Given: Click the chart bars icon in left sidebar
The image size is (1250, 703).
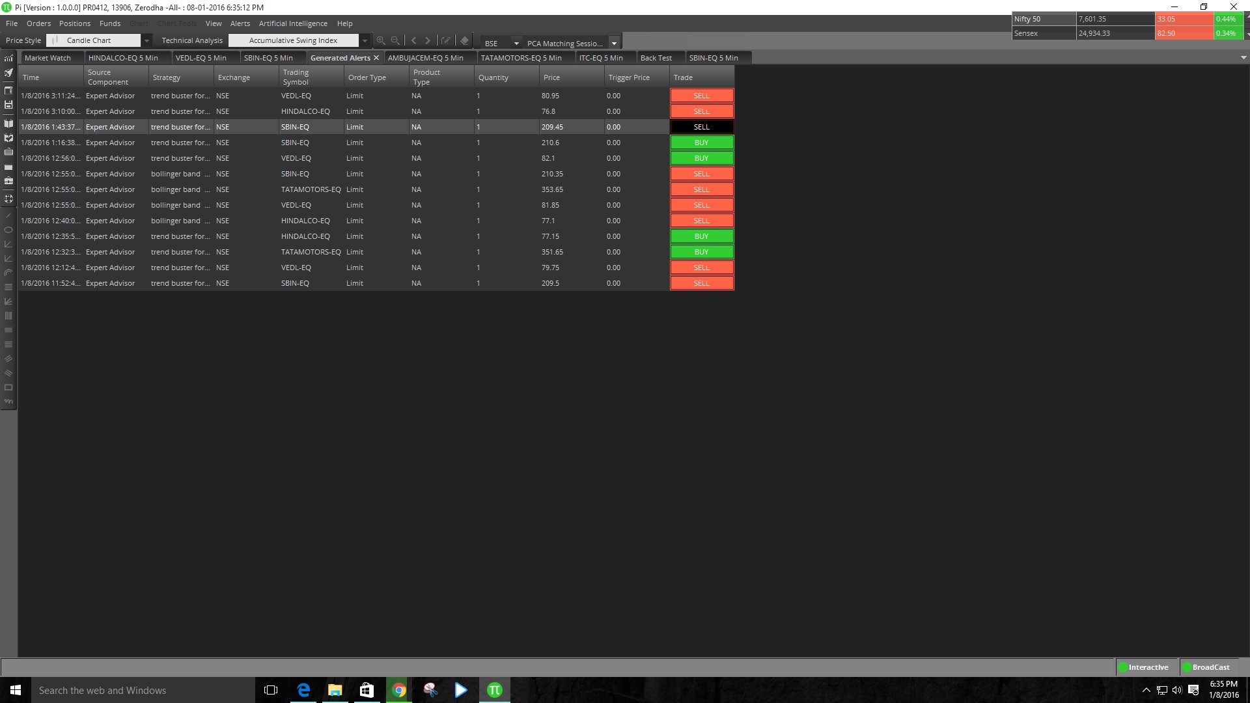Looking at the screenshot, I should tap(8, 59).
